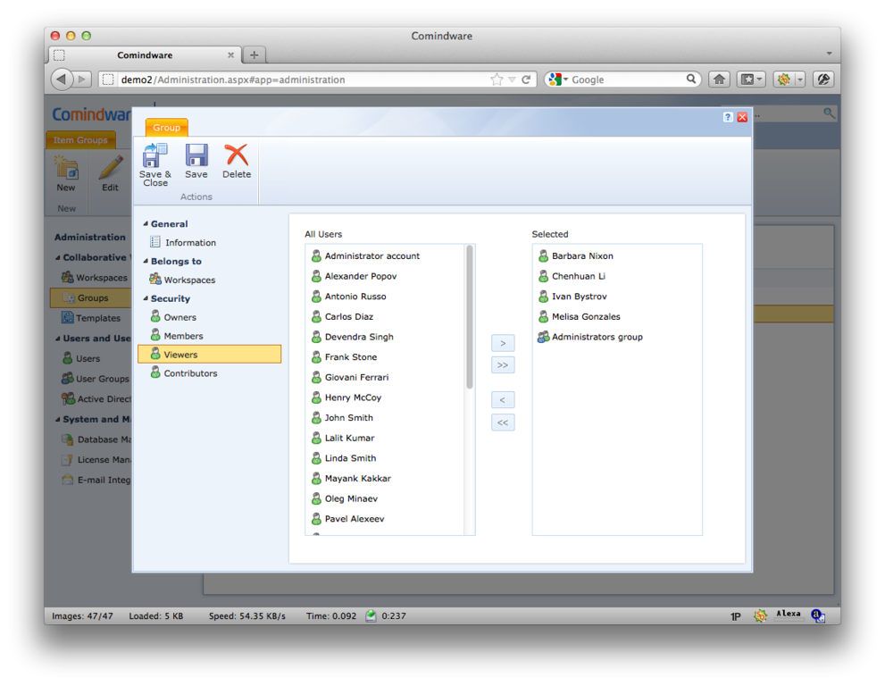This screenshot has height=686, width=885.
Task: Open the bookmarks dropdown arrow in toolbar
Action: pos(760,79)
